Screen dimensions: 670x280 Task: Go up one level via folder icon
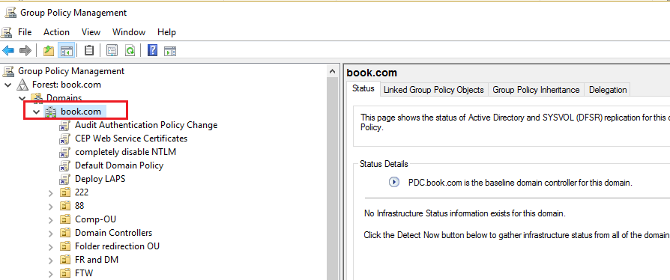pos(49,51)
